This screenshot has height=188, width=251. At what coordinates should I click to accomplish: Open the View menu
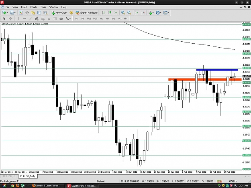15,7
